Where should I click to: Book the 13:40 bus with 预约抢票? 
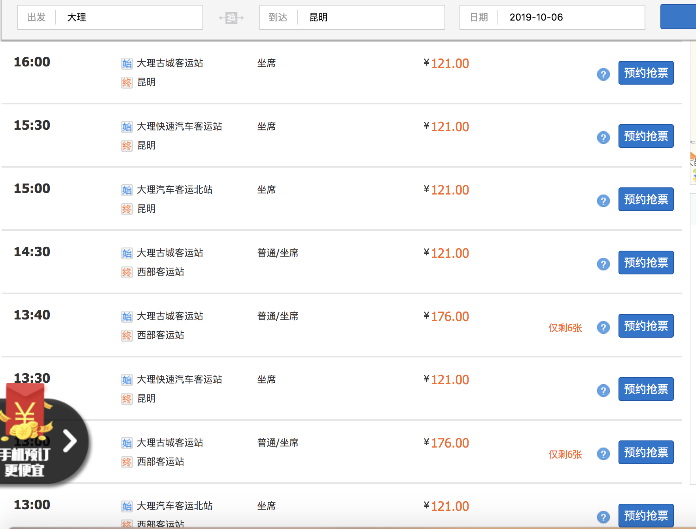(x=646, y=326)
